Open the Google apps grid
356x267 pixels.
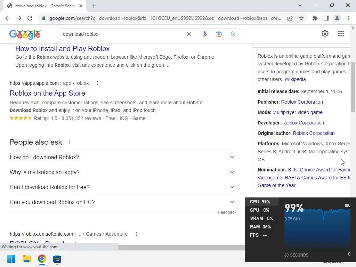341,34
